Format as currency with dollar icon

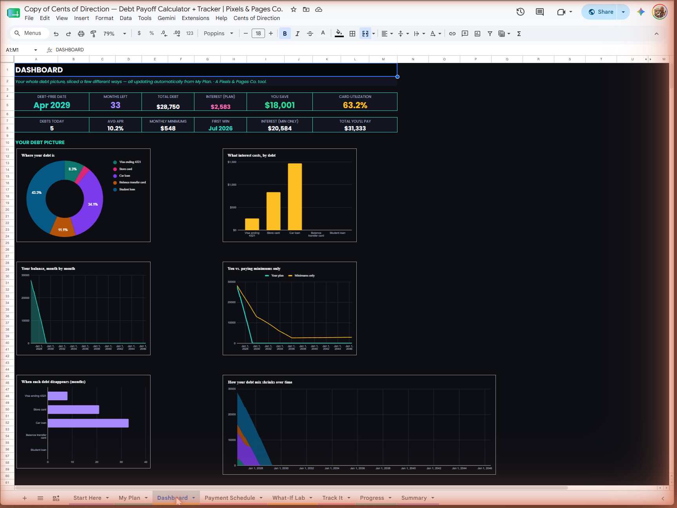click(139, 33)
